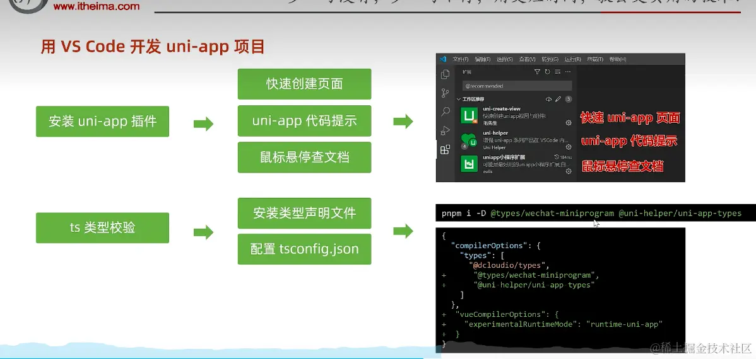
Task: Click @types/wechat-miniprogram in the pnpm command
Action: click(552, 213)
